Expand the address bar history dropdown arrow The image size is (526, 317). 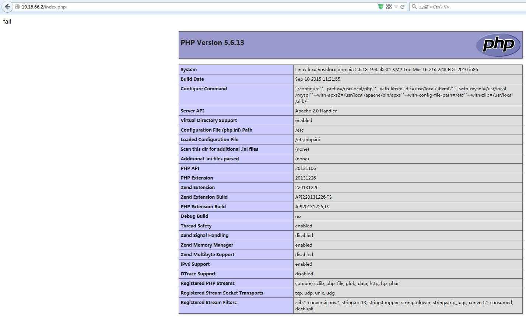[396, 7]
